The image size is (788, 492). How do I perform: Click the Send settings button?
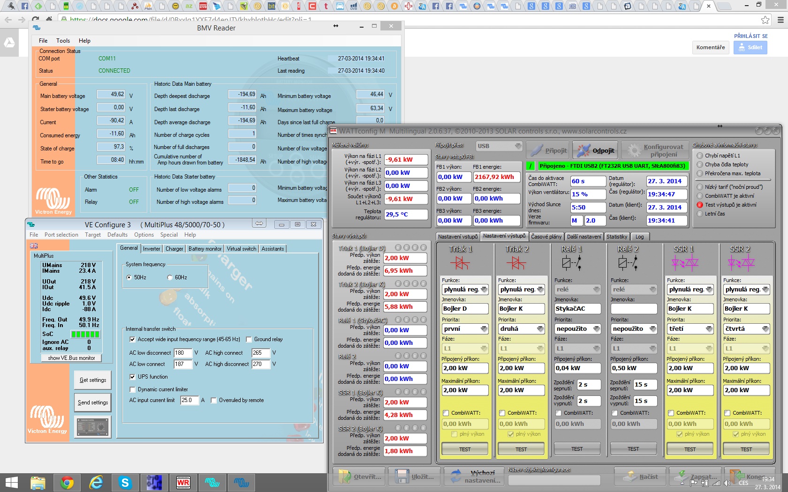(x=93, y=403)
